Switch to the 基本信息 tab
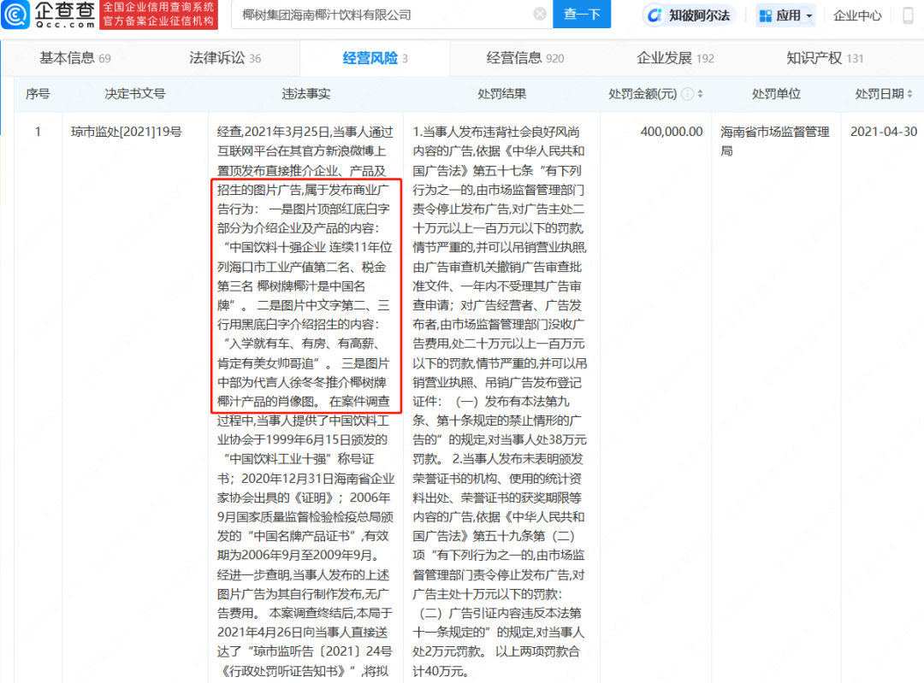924x683 pixels. 67,57
